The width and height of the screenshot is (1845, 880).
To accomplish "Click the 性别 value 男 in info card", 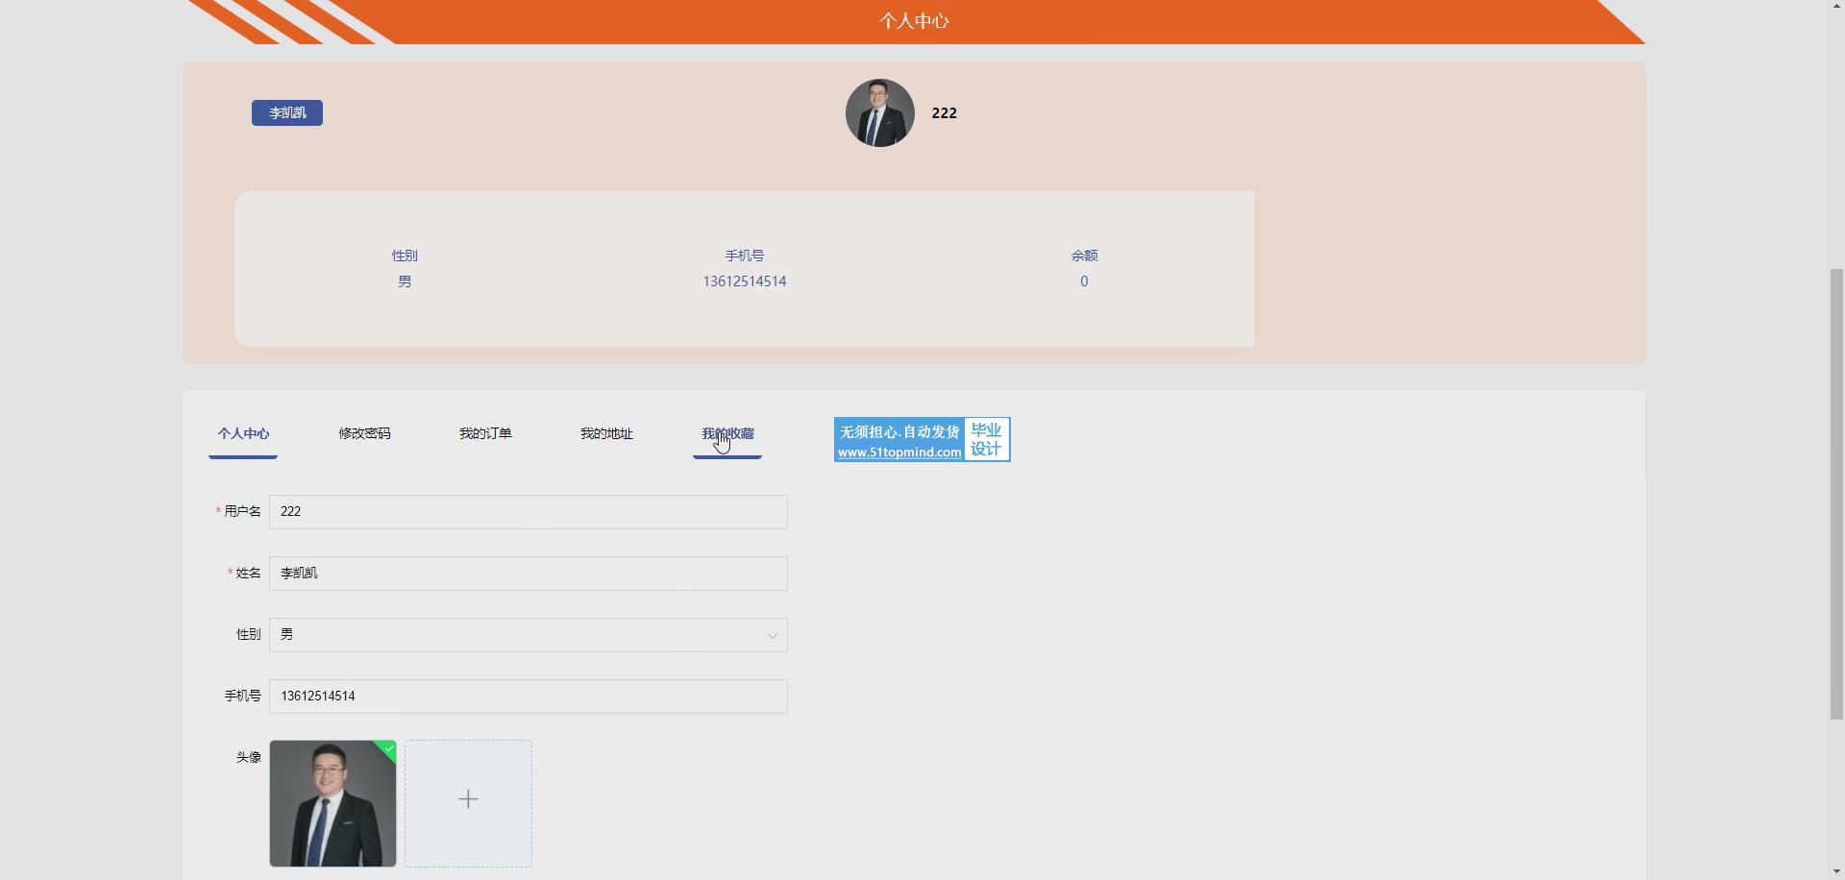I will pyautogui.click(x=405, y=281).
